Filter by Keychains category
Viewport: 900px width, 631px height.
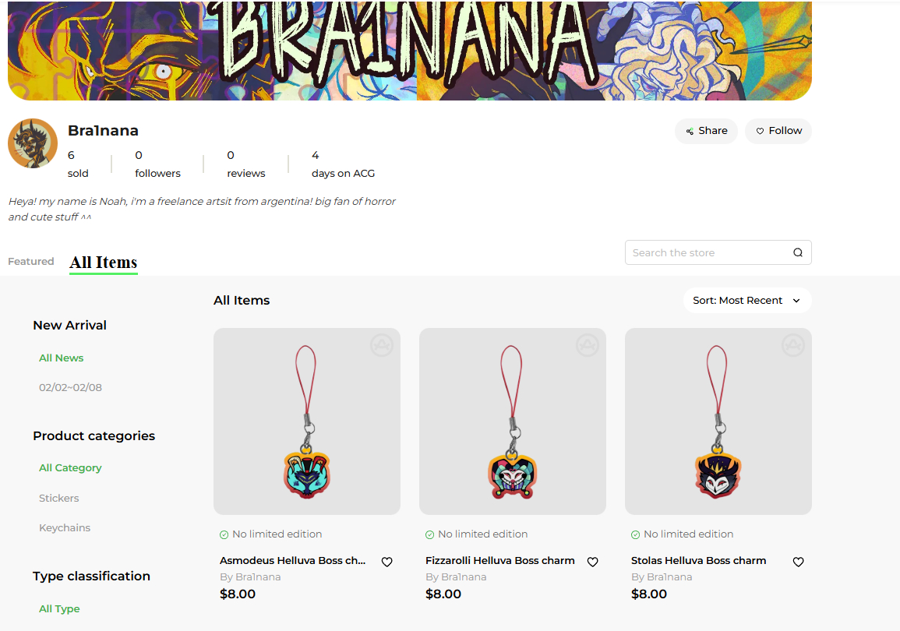pos(65,527)
